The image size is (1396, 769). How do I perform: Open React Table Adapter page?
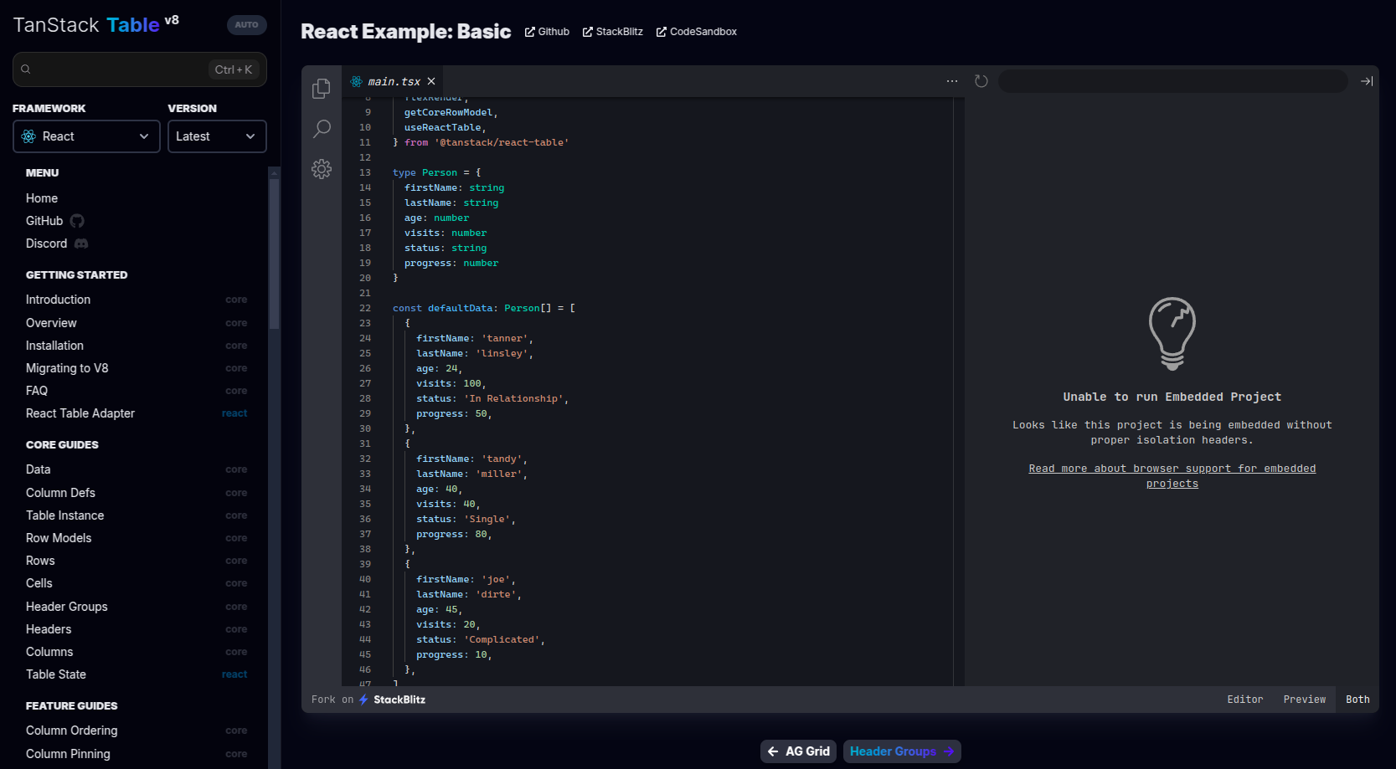(x=137, y=413)
